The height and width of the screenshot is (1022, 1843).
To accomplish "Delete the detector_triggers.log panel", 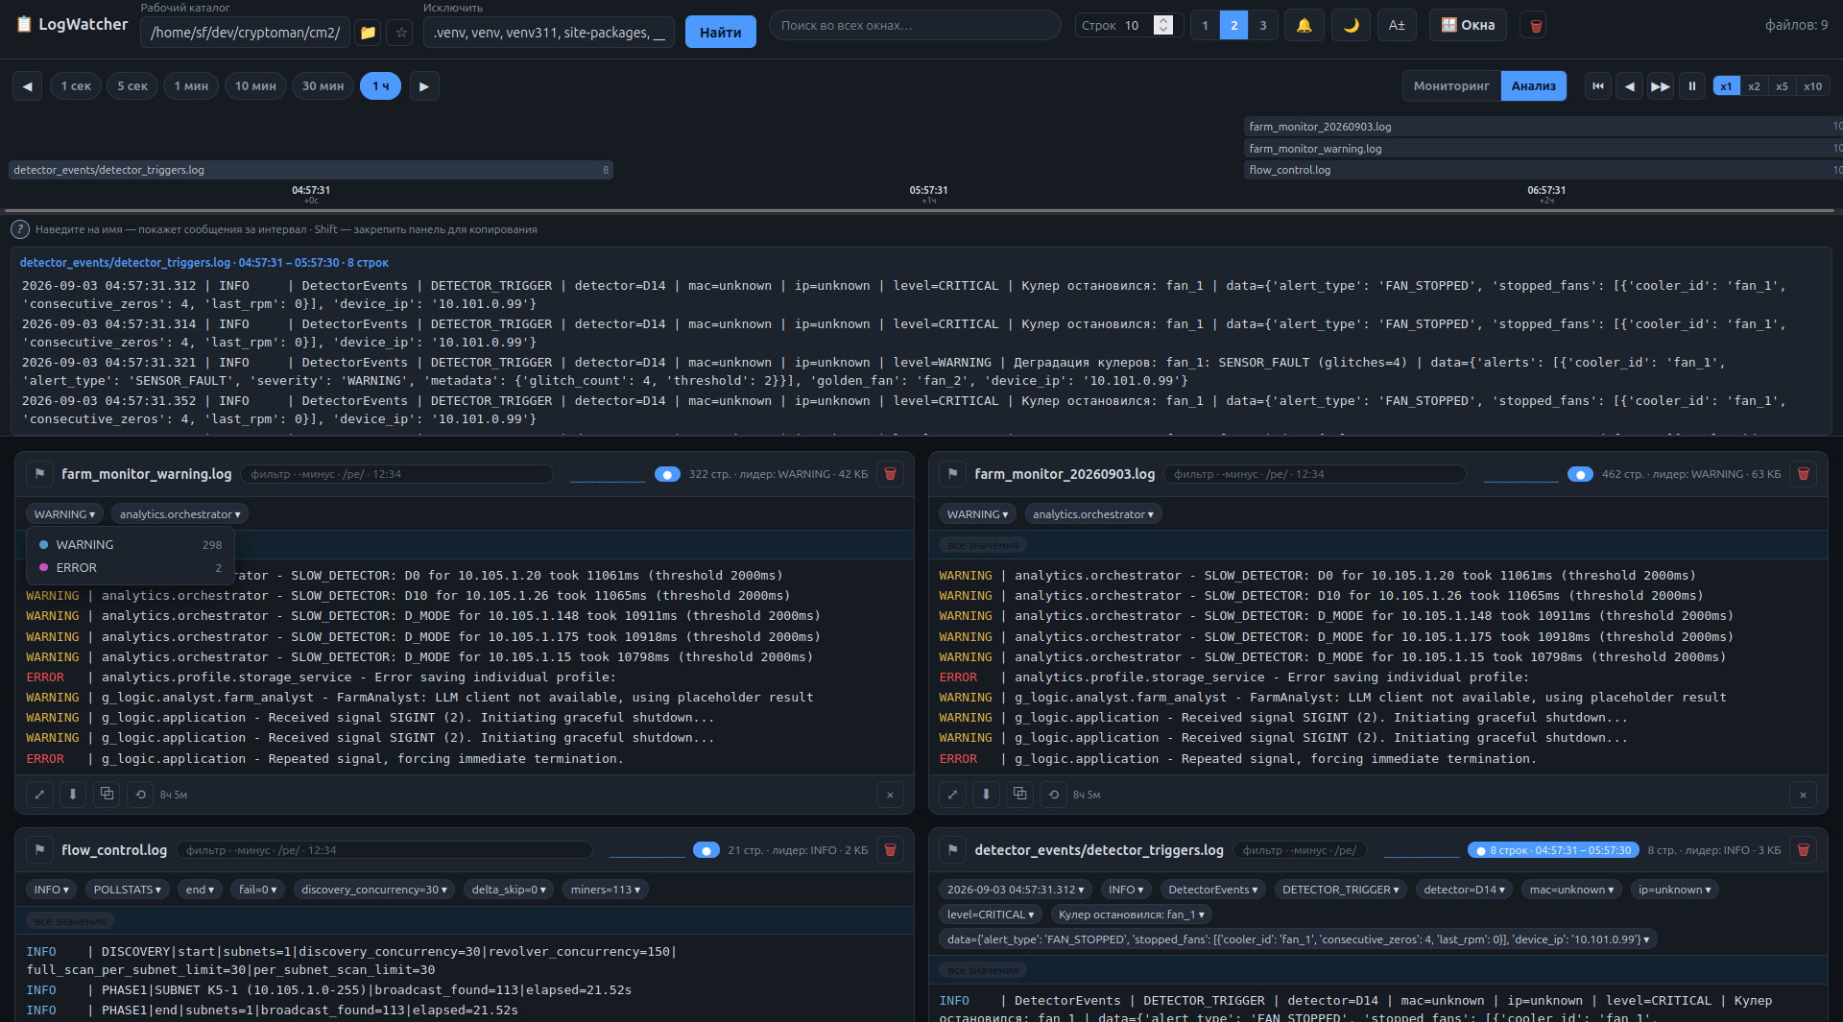I will click(x=1803, y=850).
